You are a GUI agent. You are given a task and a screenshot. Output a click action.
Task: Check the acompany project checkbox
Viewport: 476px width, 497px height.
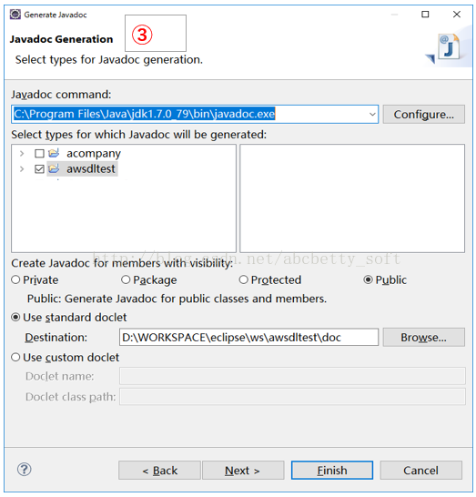pyautogui.click(x=39, y=154)
